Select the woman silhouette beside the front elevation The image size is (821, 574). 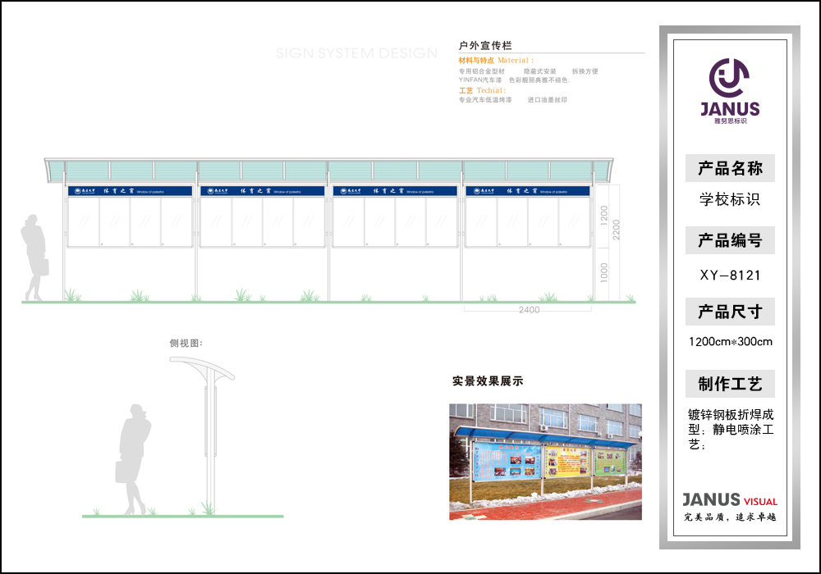(34, 257)
